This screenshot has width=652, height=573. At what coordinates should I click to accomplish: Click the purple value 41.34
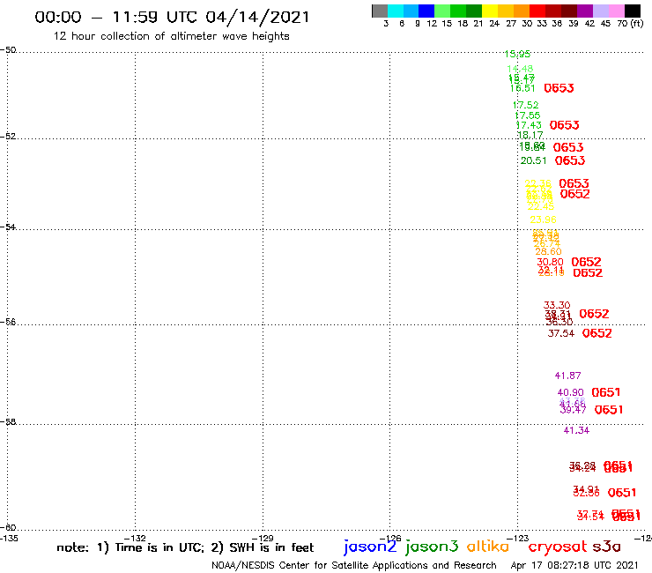[576, 431]
